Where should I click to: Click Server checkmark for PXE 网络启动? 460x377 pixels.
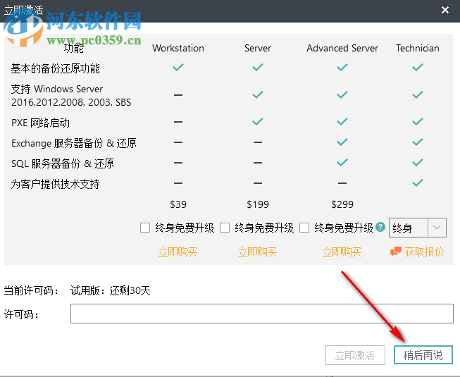[258, 121]
